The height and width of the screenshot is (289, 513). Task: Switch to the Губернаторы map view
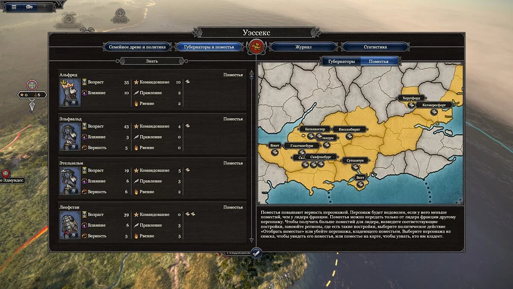click(x=341, y=61)
